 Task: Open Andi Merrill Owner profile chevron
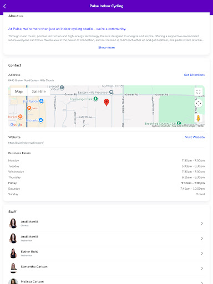tap(202, 224)
